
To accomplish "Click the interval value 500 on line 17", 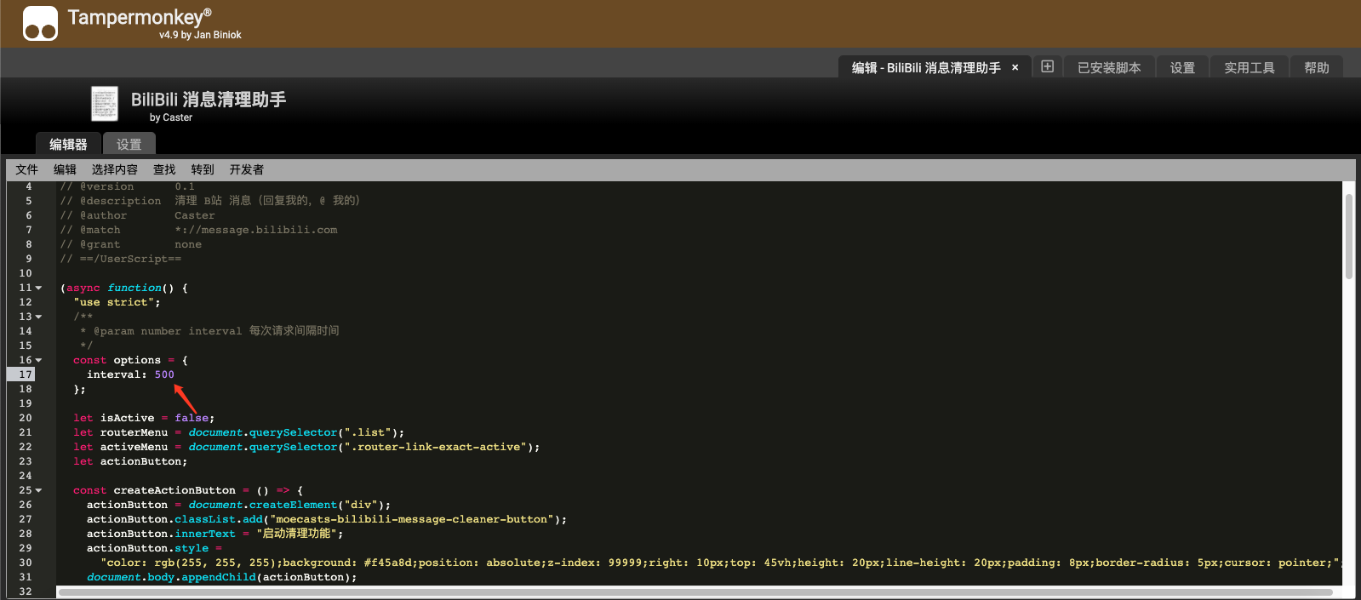I will (x=164, y=374).
